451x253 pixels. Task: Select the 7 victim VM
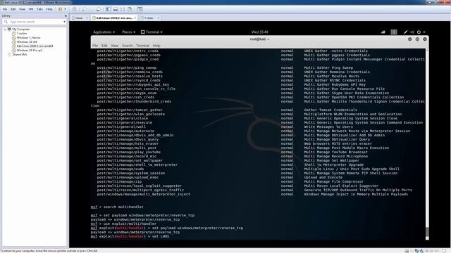tap(22, 33)
